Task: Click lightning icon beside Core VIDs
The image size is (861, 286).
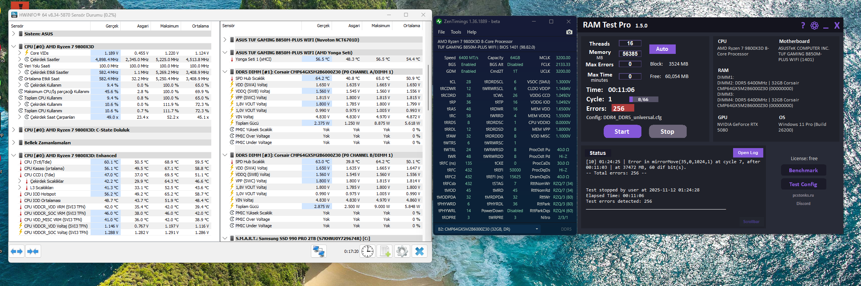Action: tap(27, 53)
